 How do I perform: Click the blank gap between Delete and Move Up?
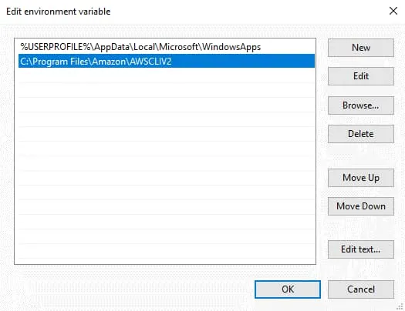tap(361, 156)
